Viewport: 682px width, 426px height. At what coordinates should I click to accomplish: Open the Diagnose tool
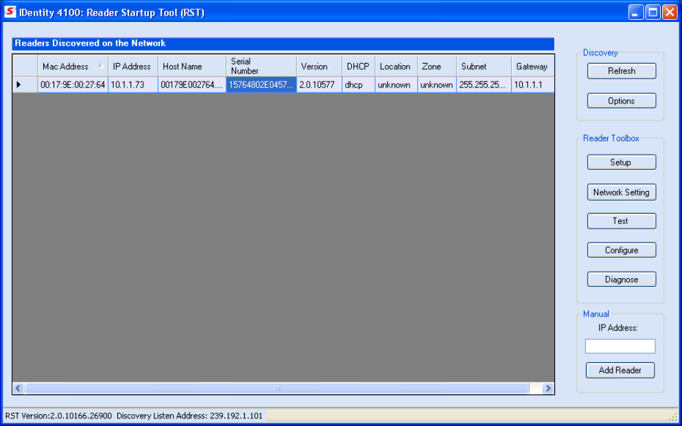pos(621,279)
